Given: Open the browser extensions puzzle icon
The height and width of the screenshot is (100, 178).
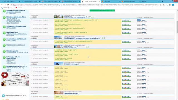Looking at the screenshot, I should (x=170, y=5).
